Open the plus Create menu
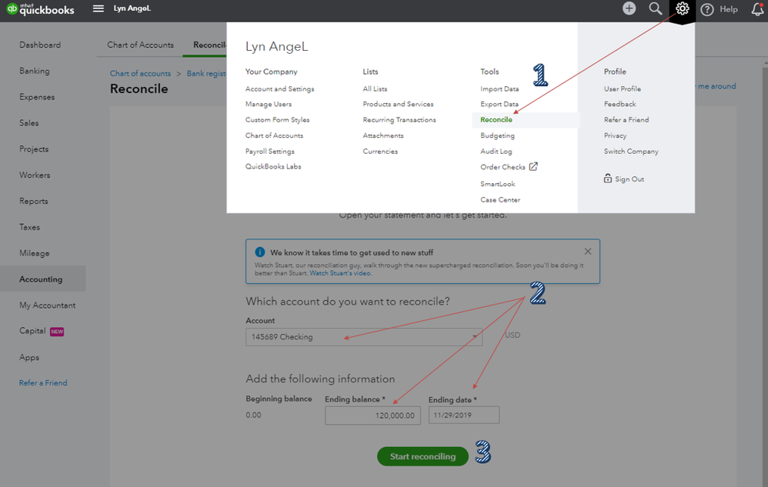768x487 pixels. click(629, 8)
